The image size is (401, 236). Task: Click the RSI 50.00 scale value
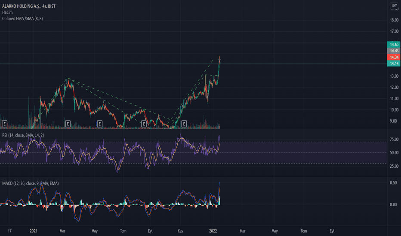click(x=394, y=153)
